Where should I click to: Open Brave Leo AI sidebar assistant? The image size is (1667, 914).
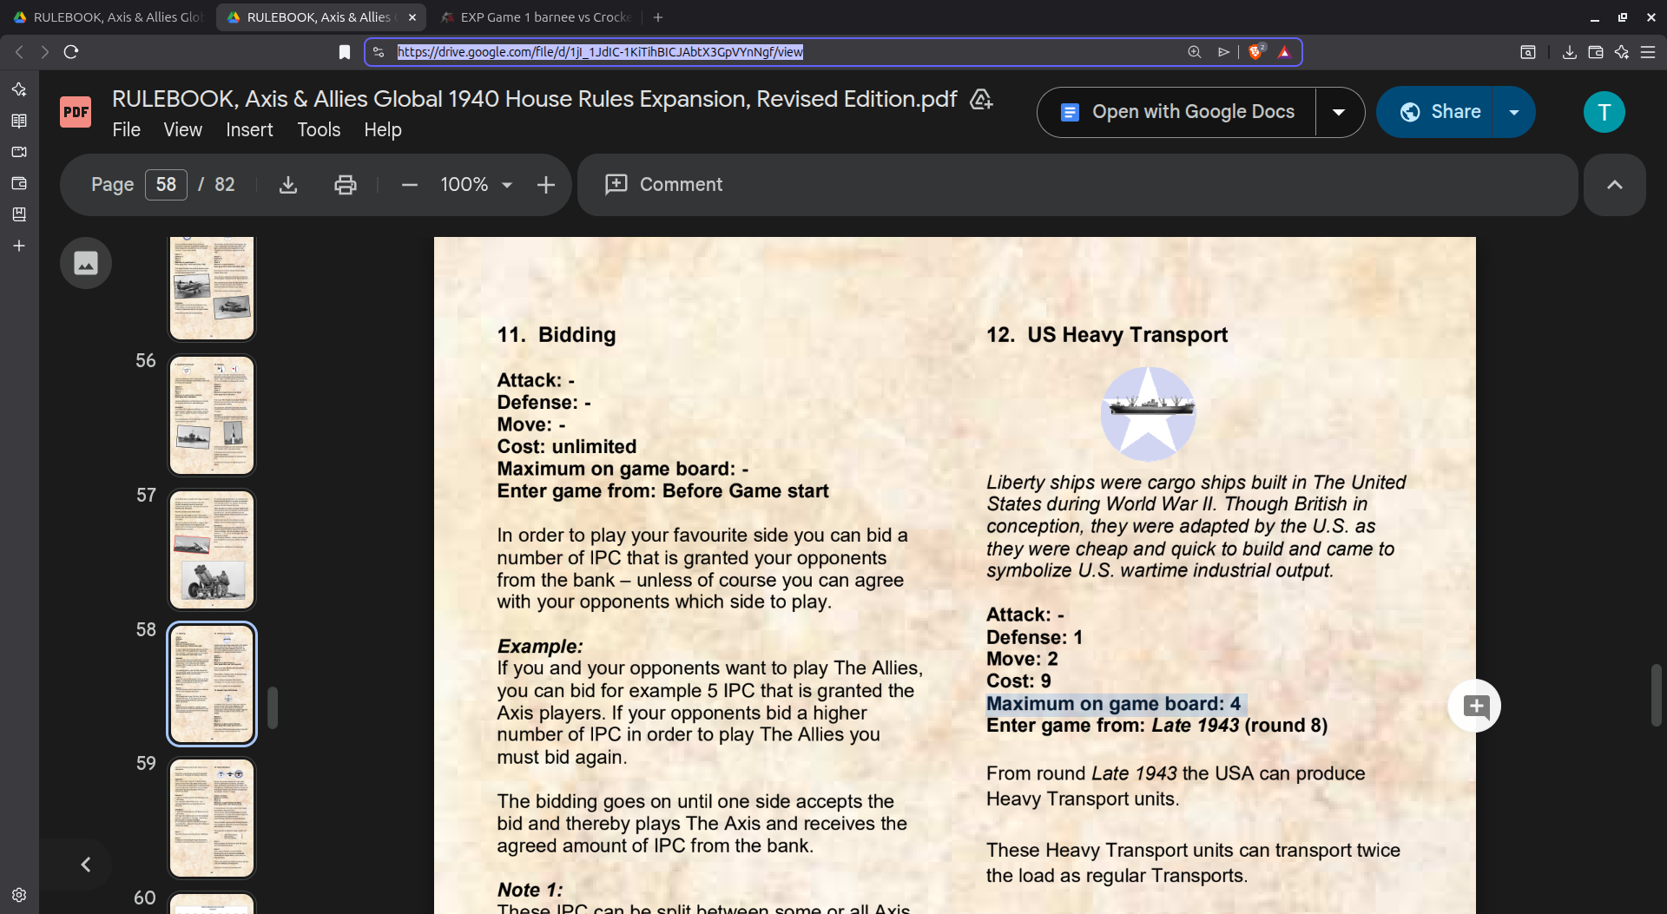[19, 88]
